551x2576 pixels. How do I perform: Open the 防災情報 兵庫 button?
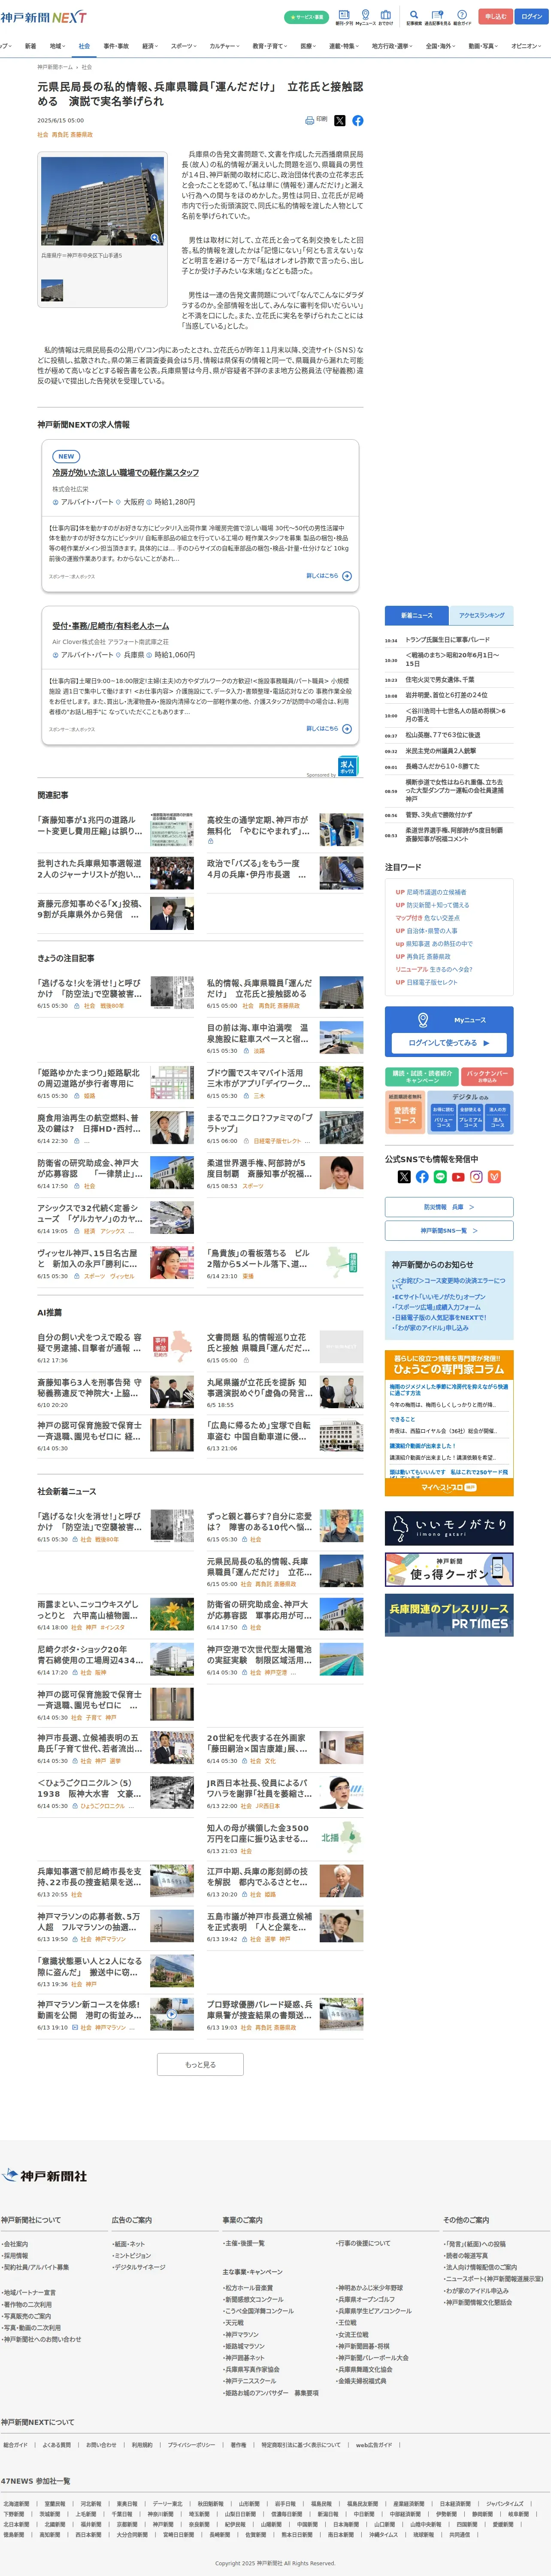click(449, 1207)
